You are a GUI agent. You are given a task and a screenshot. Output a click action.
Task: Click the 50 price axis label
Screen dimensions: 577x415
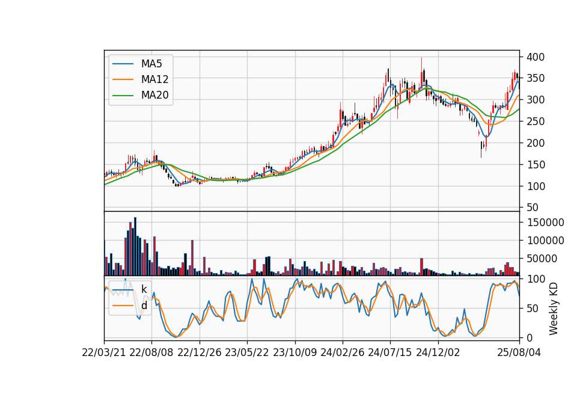tap(533, 207)
